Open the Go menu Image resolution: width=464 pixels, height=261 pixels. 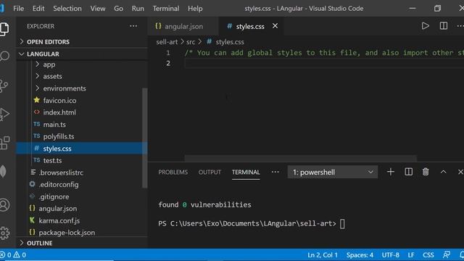(118, 9)
